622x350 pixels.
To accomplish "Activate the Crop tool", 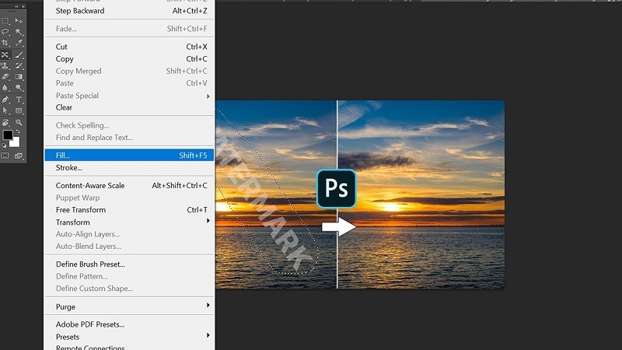I will click(5, 42).
